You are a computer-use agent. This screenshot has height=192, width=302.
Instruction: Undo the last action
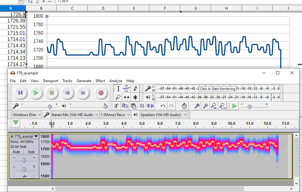coord(163,106)
